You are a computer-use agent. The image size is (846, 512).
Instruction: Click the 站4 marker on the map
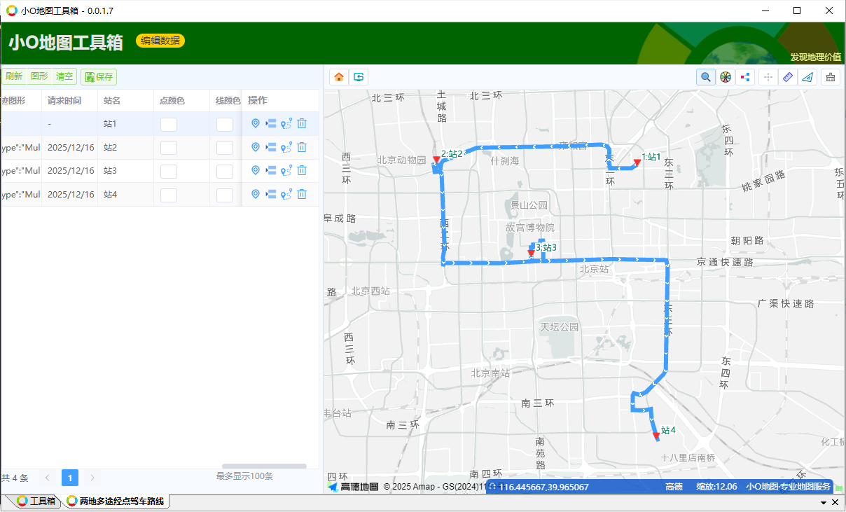(656, 436)
